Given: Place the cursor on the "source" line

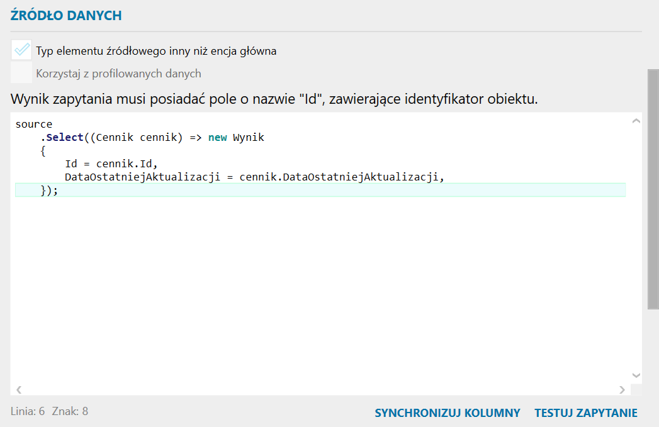Looking at the screenshot, I should (34, 125).
